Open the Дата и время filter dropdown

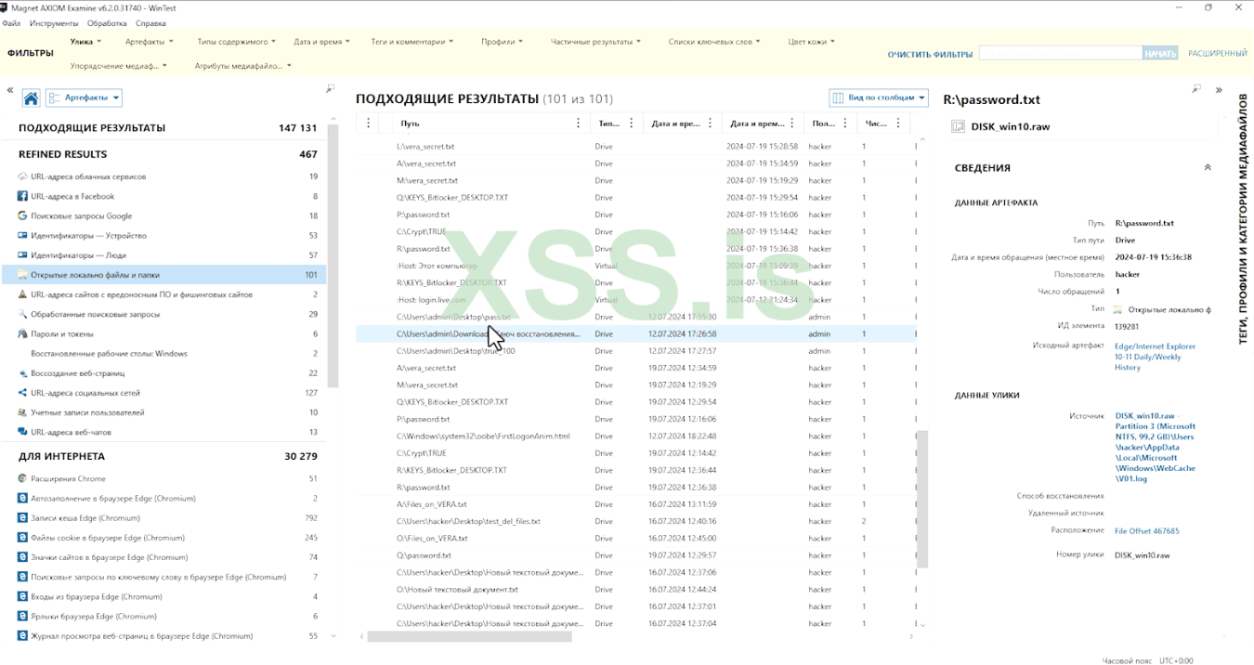pos(321,41)
